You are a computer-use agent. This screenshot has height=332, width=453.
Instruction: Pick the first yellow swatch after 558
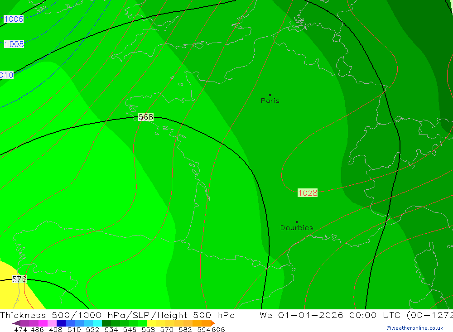[x=152, y=323]
